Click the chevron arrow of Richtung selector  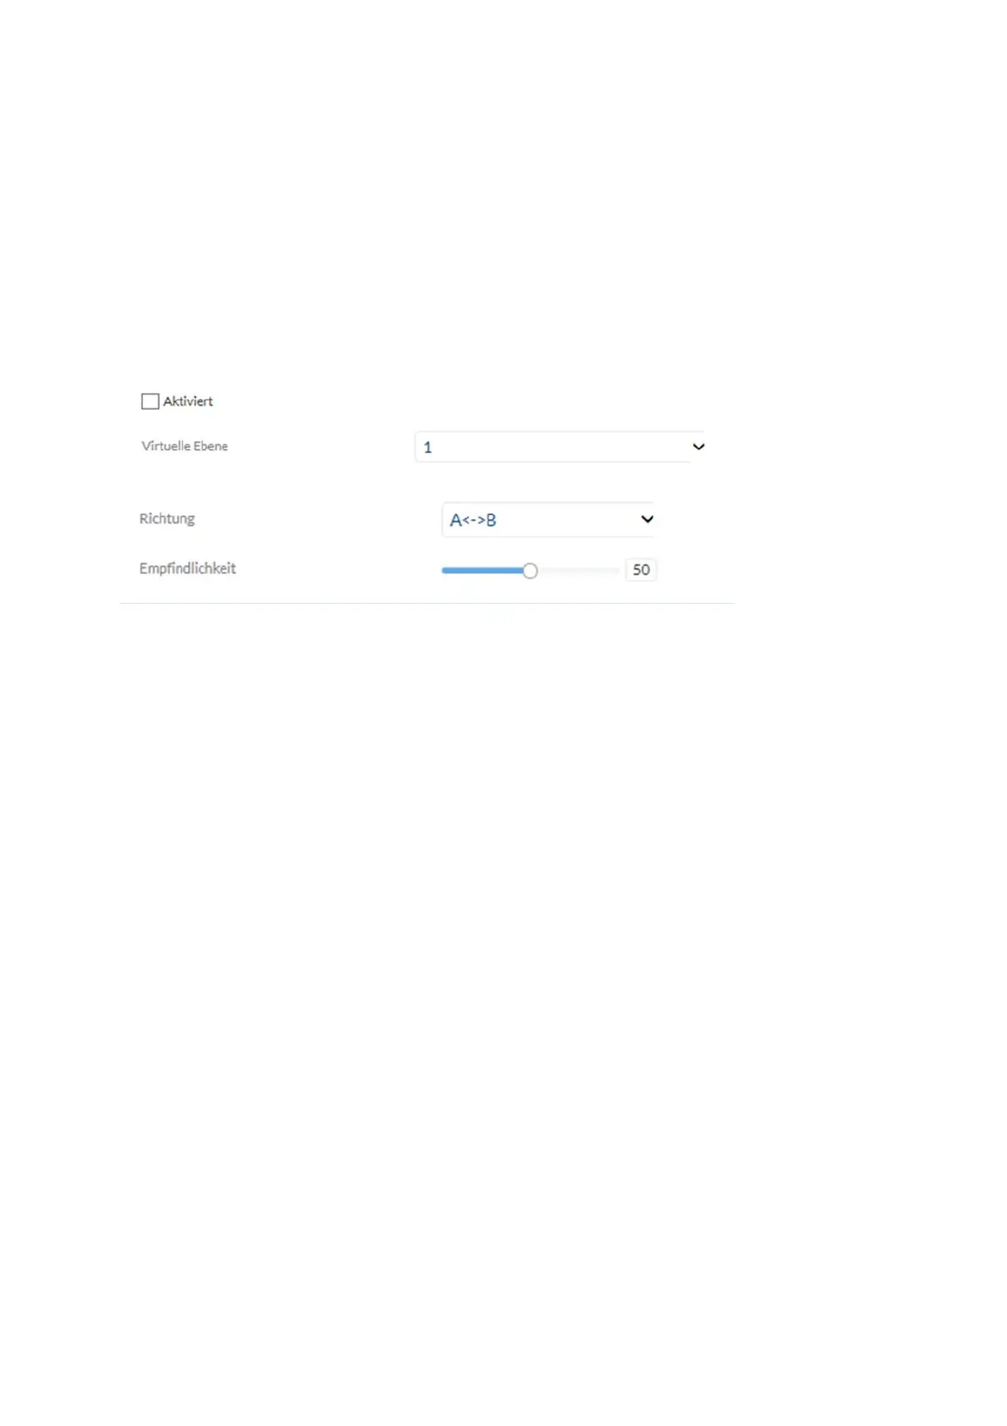click(x=647, y=519)
